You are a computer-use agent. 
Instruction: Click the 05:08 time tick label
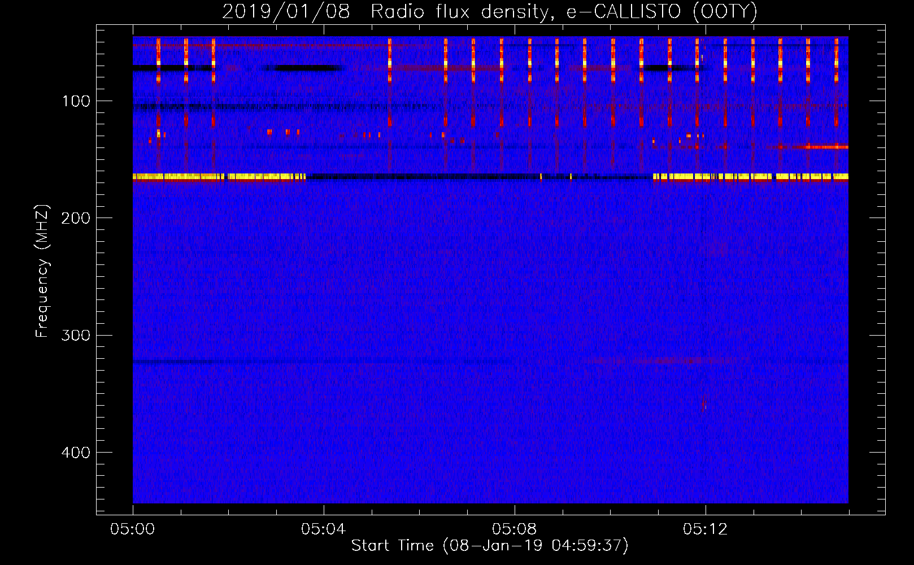click(515, 529)
